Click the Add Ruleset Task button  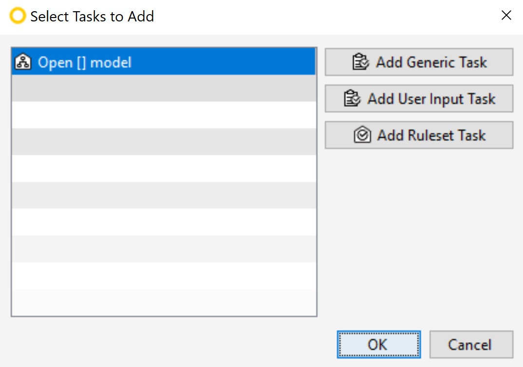[x=419, y=135]
